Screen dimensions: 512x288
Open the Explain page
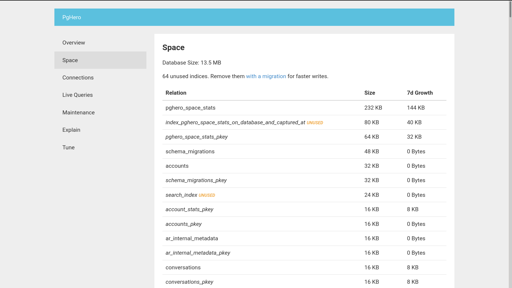click(71, 130)
